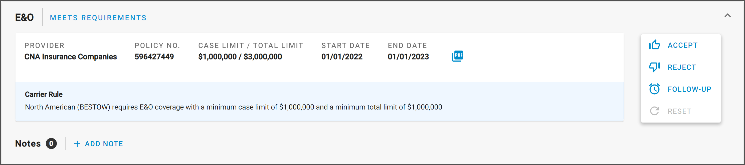
Task: Click the notes count badge showing 0
Action: coord(51,143)
